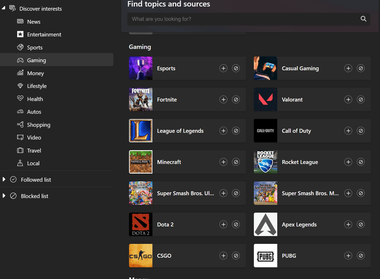Follow Super Smash Bros. Ul... topic

223,193
